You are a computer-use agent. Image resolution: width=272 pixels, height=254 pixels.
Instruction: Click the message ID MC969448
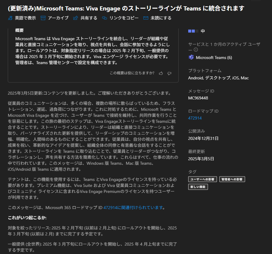coord(198,98)
